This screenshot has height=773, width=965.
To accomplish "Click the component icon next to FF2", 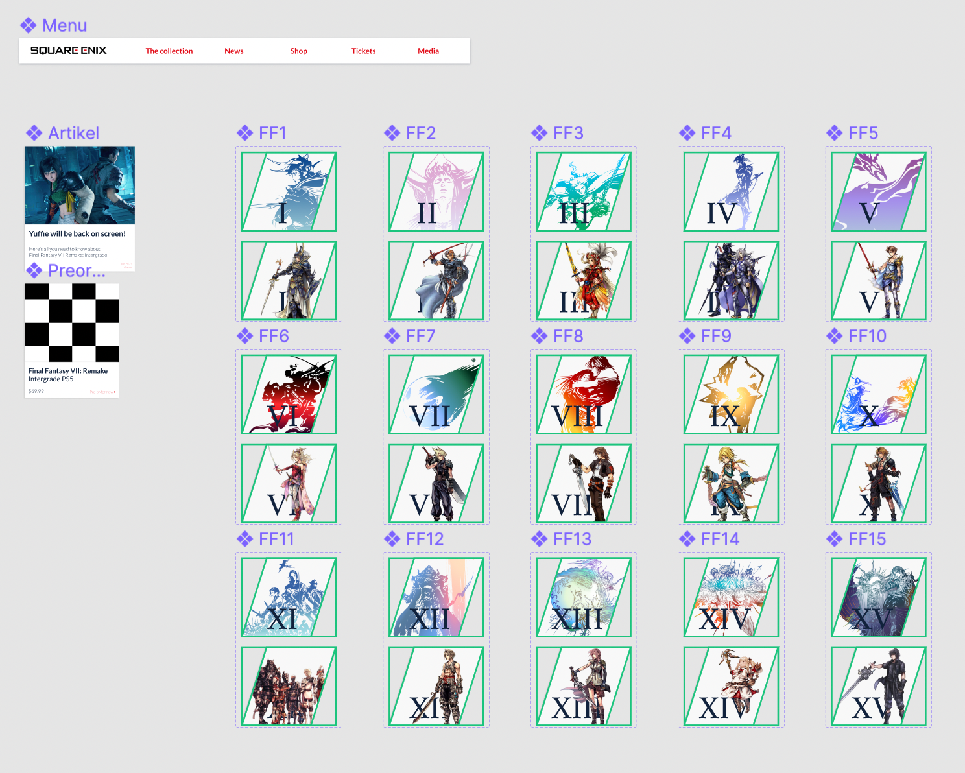I will tap(392, 133).
